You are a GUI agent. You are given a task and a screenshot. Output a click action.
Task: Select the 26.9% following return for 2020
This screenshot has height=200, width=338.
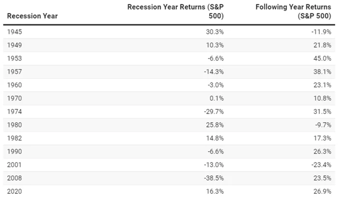coord(323,191)
